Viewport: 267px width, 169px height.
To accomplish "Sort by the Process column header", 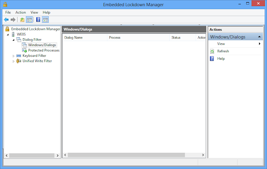I will pyautogui.click(x=138, y=38).
